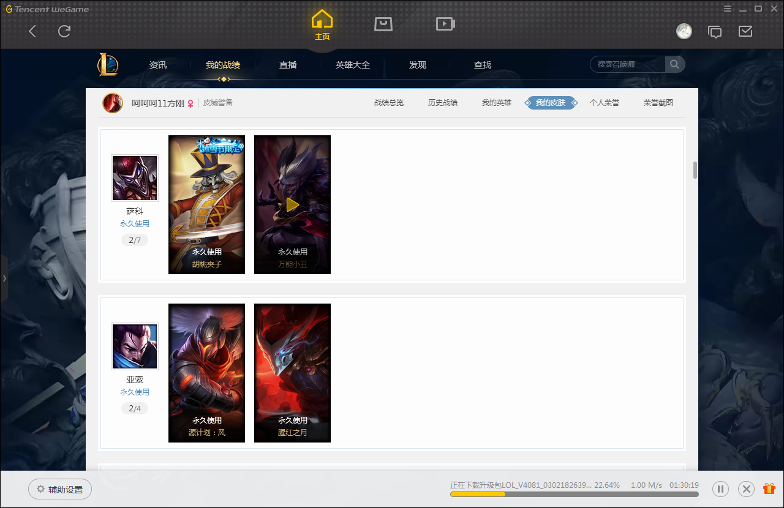
Task: Open the 个人荣誉 sub-tab
Action: [605, 103]
